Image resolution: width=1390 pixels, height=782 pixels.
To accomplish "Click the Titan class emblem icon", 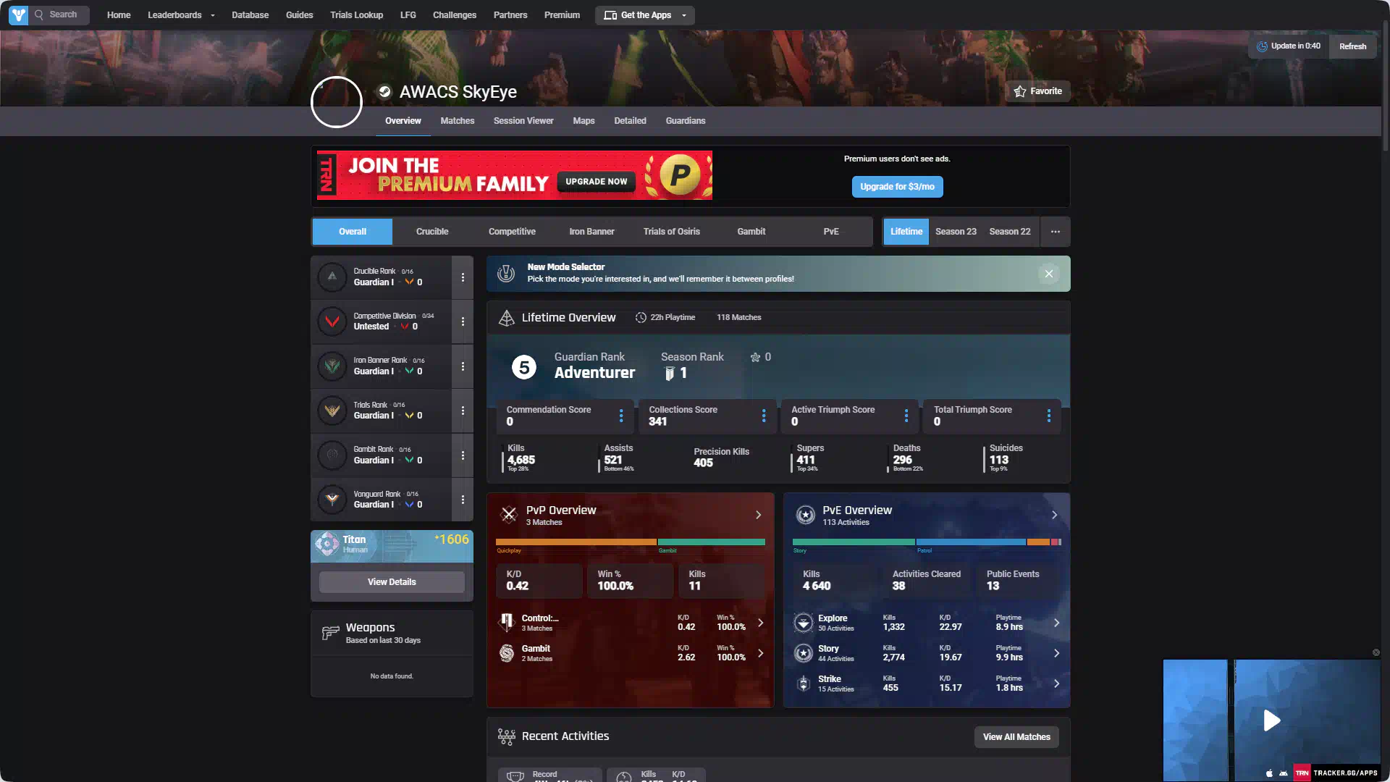I will [x=327, y=545].
